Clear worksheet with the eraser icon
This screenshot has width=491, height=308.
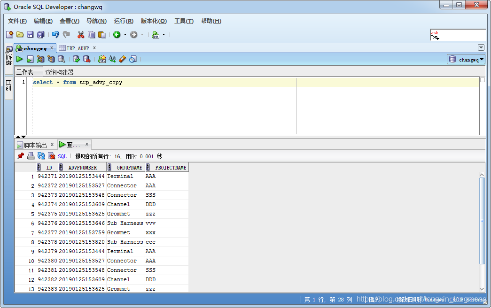(x=123, y=59)
